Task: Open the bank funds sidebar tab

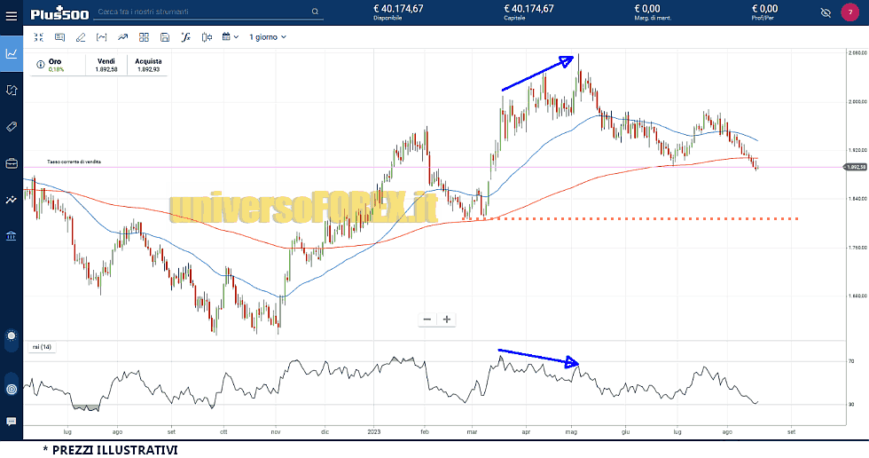Action: (x=12, y=236)
